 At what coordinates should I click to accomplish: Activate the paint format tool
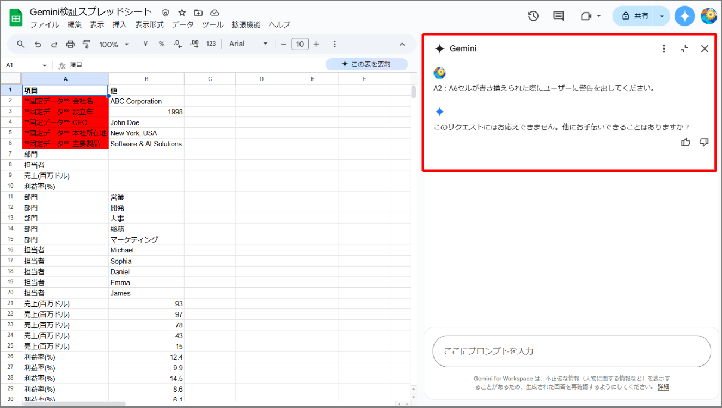tap(86, 44)
